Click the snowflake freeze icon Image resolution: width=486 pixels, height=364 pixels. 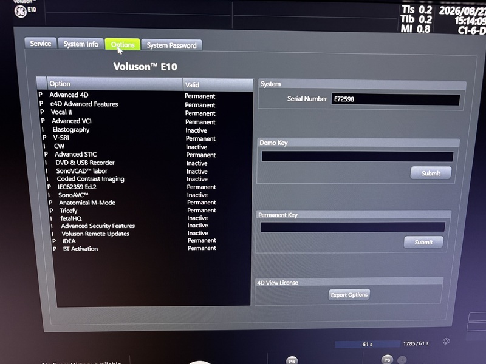pos(446,341)
